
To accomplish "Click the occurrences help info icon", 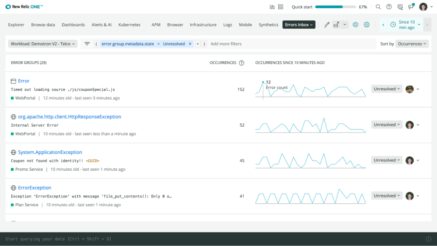I will pos(241,63).
